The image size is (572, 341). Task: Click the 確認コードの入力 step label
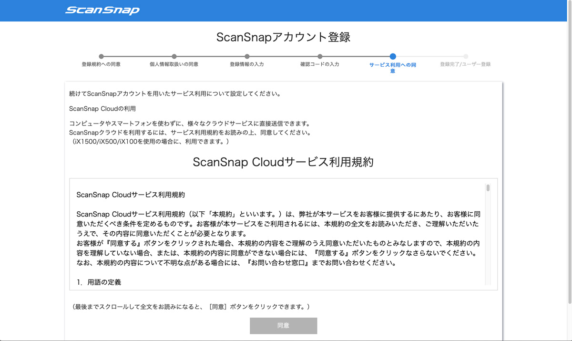[320, 64]
